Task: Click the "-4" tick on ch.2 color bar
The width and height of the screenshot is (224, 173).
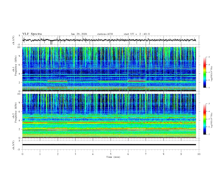Action: click(x=208, y=111)
